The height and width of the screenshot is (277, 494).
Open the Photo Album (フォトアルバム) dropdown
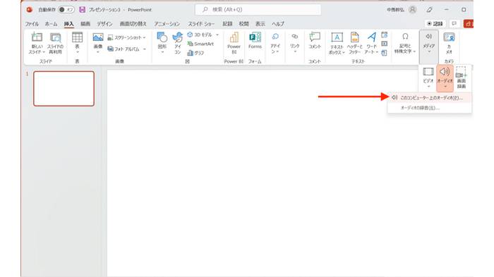tap(144, 49)
